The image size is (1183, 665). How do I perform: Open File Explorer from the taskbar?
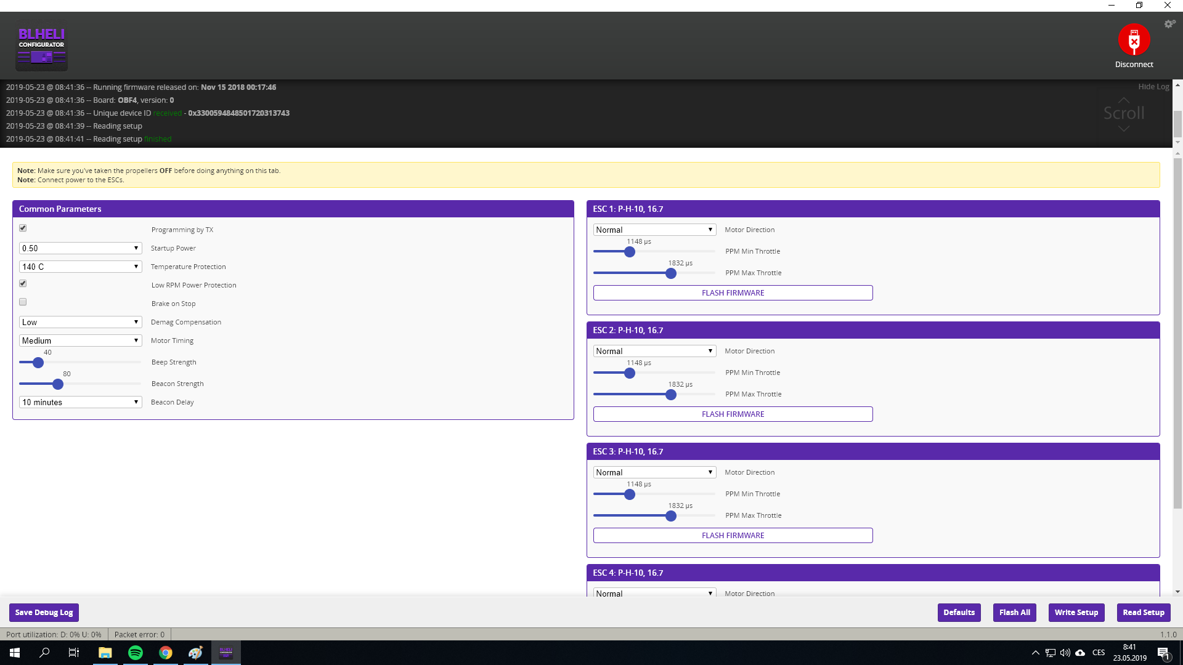click(x=105, y=653)
